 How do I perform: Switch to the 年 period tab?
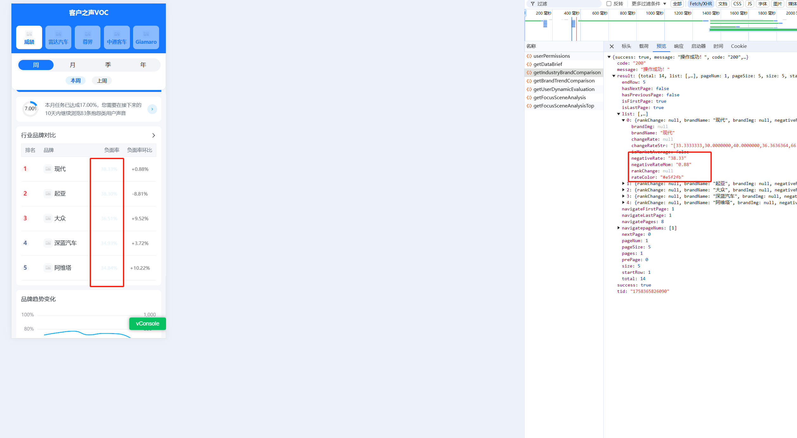(x=143, y=65)
